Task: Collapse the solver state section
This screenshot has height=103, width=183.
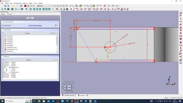Action: point(58,22)
